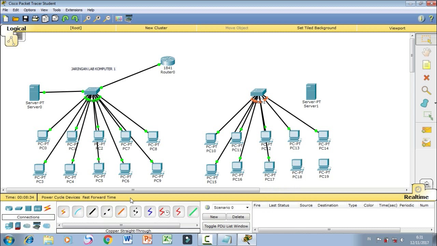Select the Router0 device in the workspace
Screen dimensions: 437x246
click(168, 61)
